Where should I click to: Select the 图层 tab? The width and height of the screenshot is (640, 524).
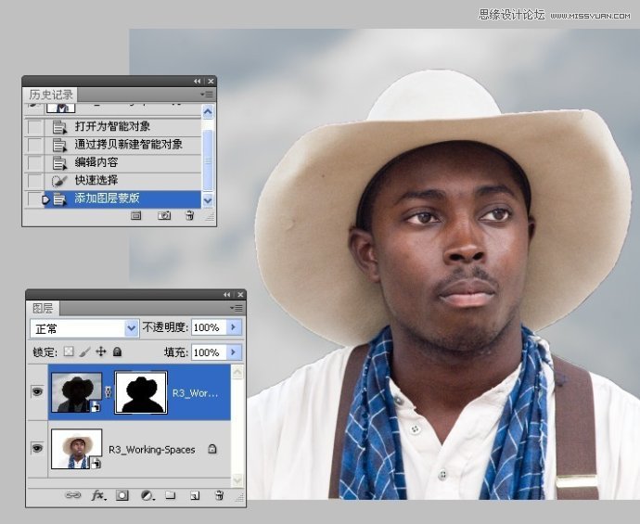43,308
